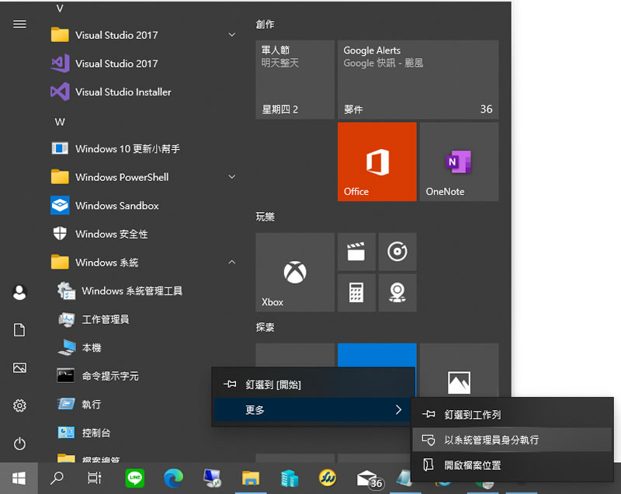Open the 更多 submenu arrow
Viewport: 621px width, 494px height.
click(398, 409)
